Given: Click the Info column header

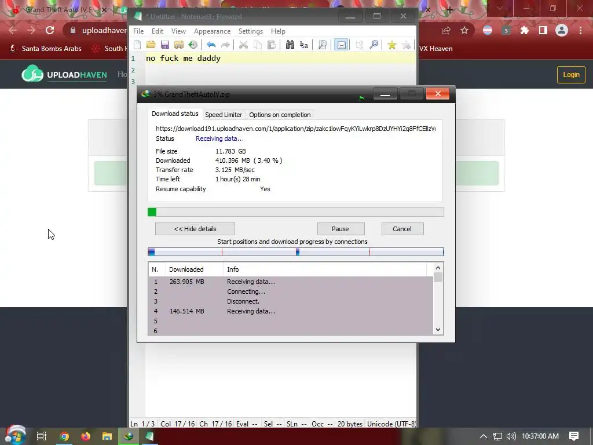Looking at the screenshot, I should (x=325, y=269).
